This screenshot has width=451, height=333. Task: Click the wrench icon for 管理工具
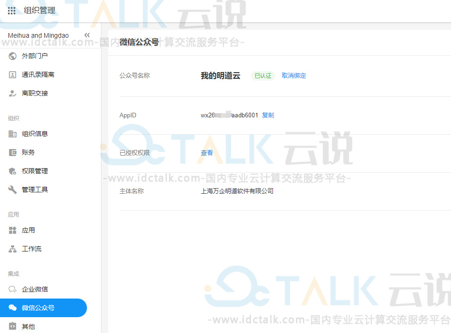(x=13, y=190)
